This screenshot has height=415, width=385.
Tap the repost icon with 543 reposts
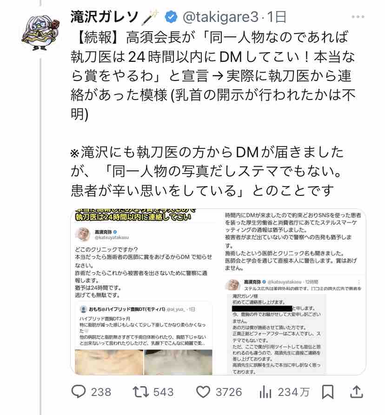pos(141,392)
